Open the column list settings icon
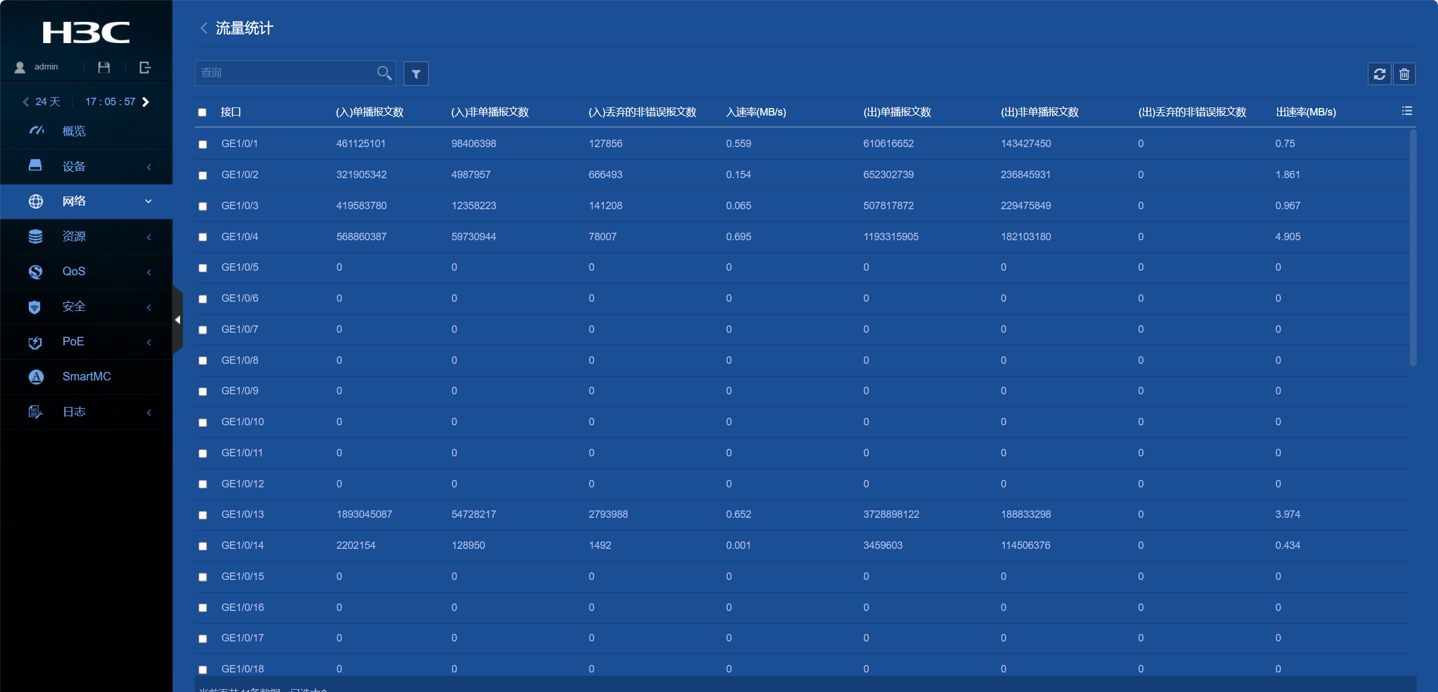The height and width of the screenshot is (692, 1438). (1407, 111)
